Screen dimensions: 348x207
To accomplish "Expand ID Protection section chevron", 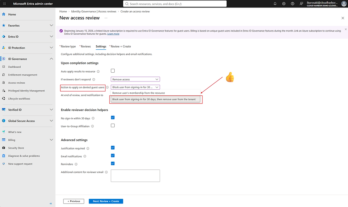I will [x=51, y=47].
